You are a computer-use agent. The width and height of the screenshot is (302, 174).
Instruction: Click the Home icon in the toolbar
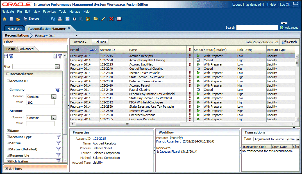point(4,19)
